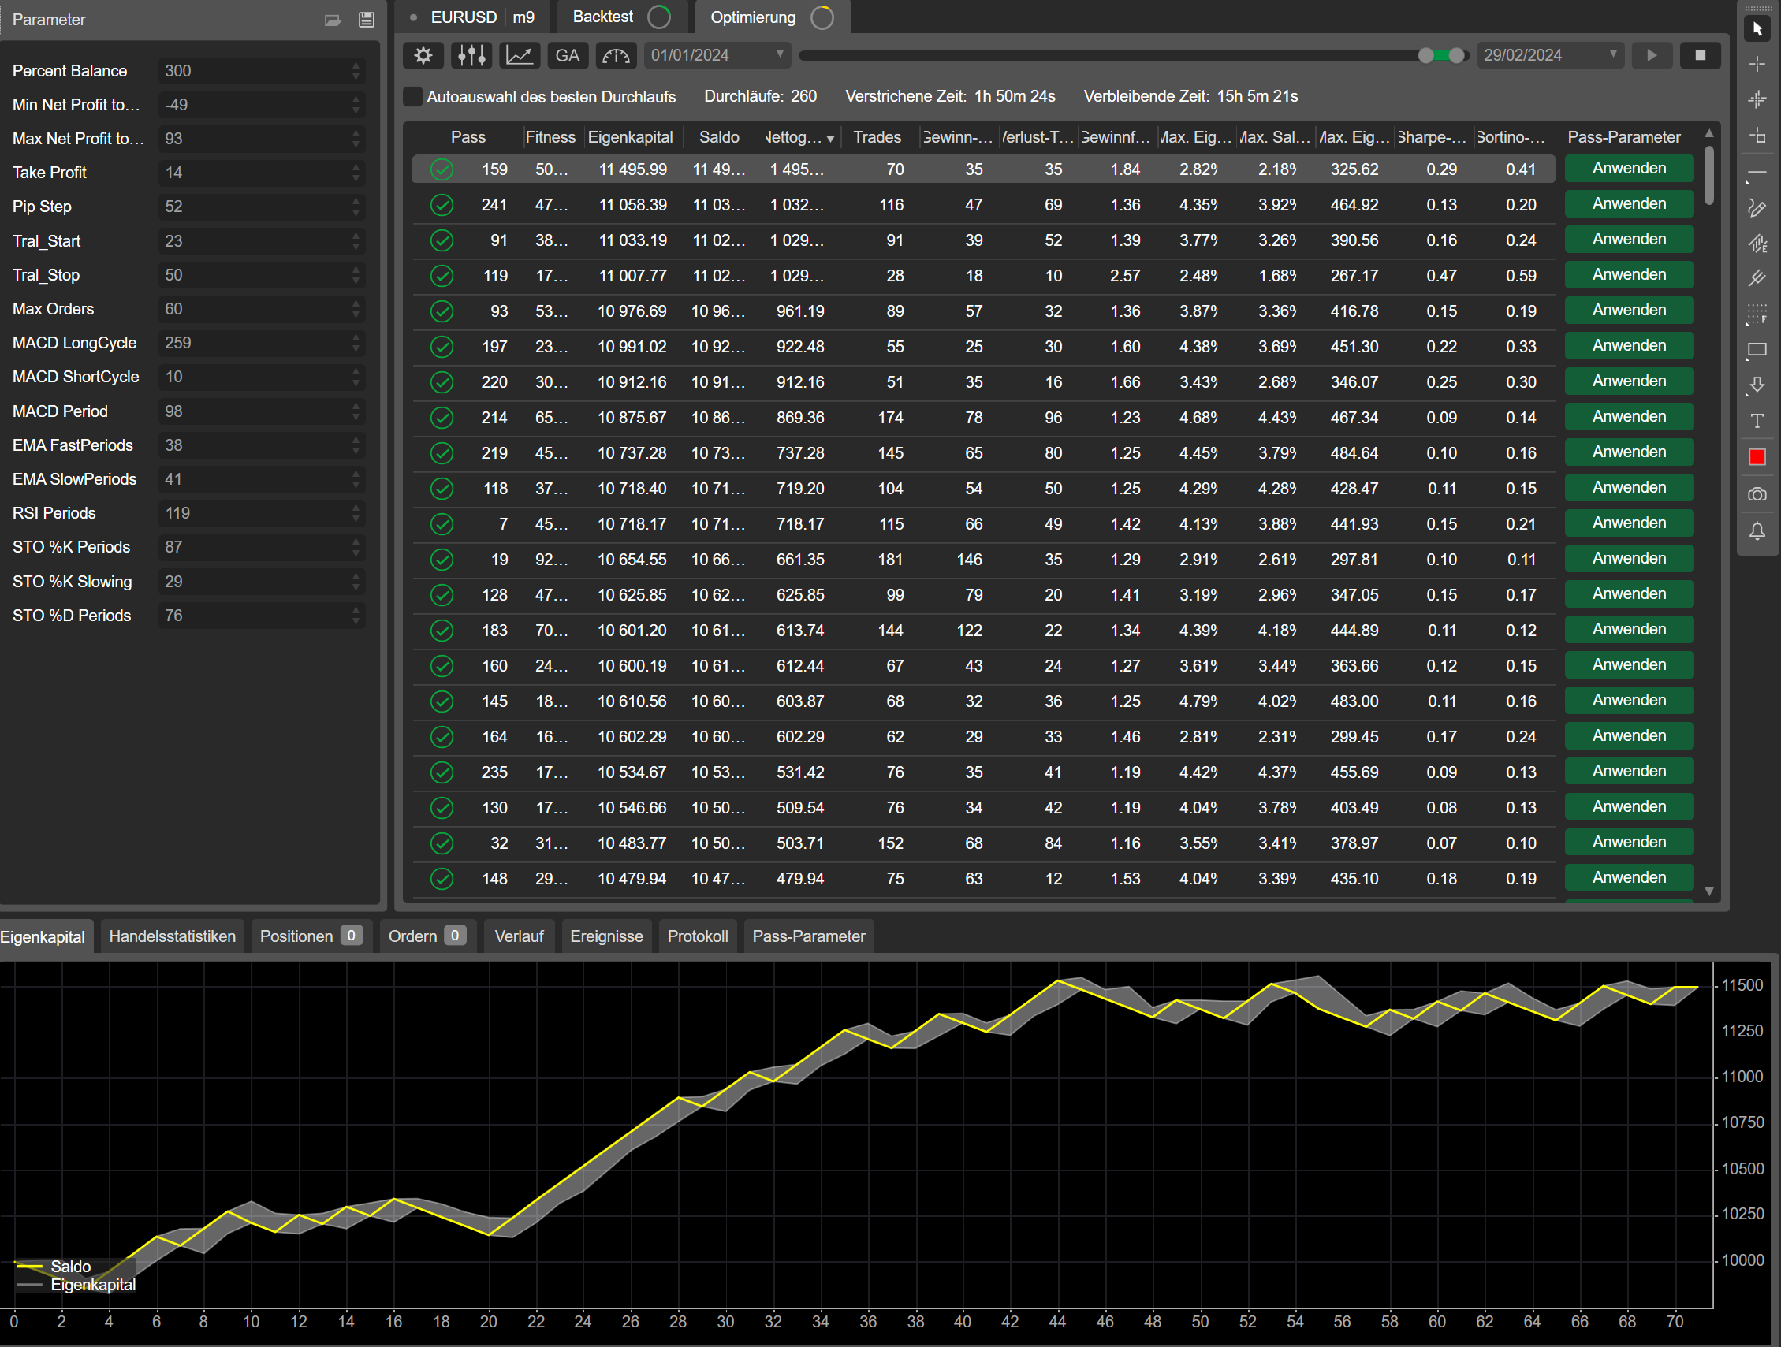Toggle checkmark for pass 241

tap(442, 204)
